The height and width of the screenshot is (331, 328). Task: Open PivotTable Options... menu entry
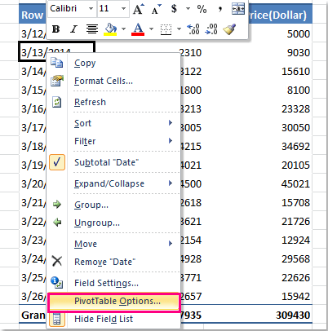pos(113,302)
